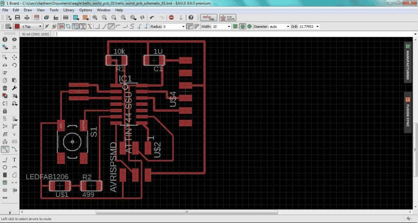The width and height of the screenshot is (418, 223).
Task: Select the Mirror tool
Action: click(5, 65)
